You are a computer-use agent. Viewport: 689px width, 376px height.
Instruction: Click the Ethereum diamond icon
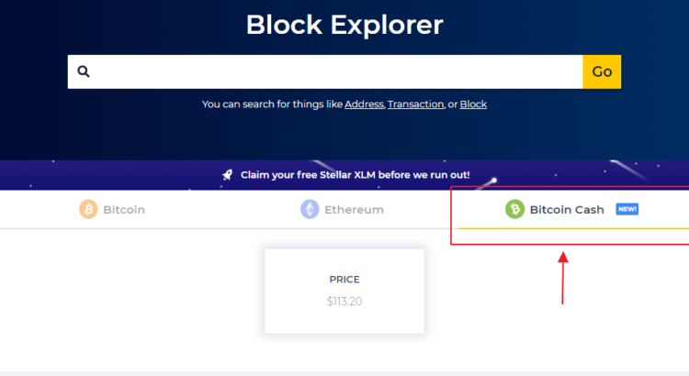310,209
